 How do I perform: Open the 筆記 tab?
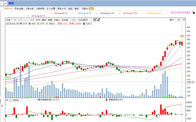77,9
